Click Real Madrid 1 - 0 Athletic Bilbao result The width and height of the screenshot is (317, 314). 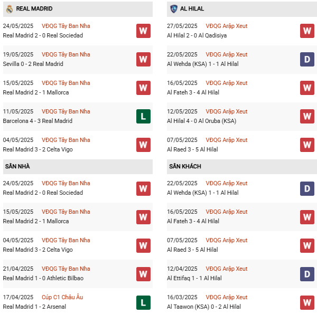coord(43,278)
